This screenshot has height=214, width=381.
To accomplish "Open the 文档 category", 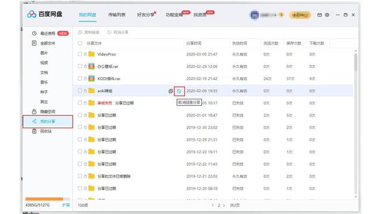I will pyautogui.click(x=44, y=73).
